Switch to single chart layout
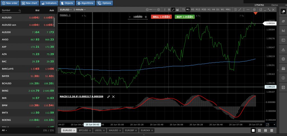Screen dimensions: 287x136 (253, 130)
